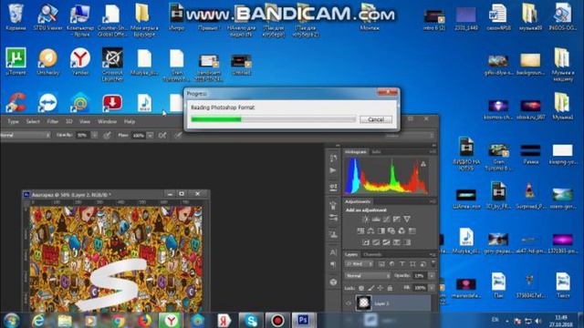Click the Layer 2 thumbnail

point(363,302)
